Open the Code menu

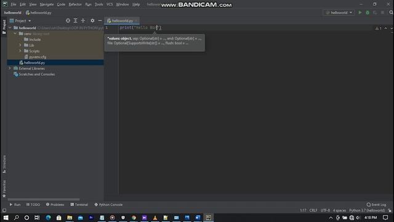point(61,4)
